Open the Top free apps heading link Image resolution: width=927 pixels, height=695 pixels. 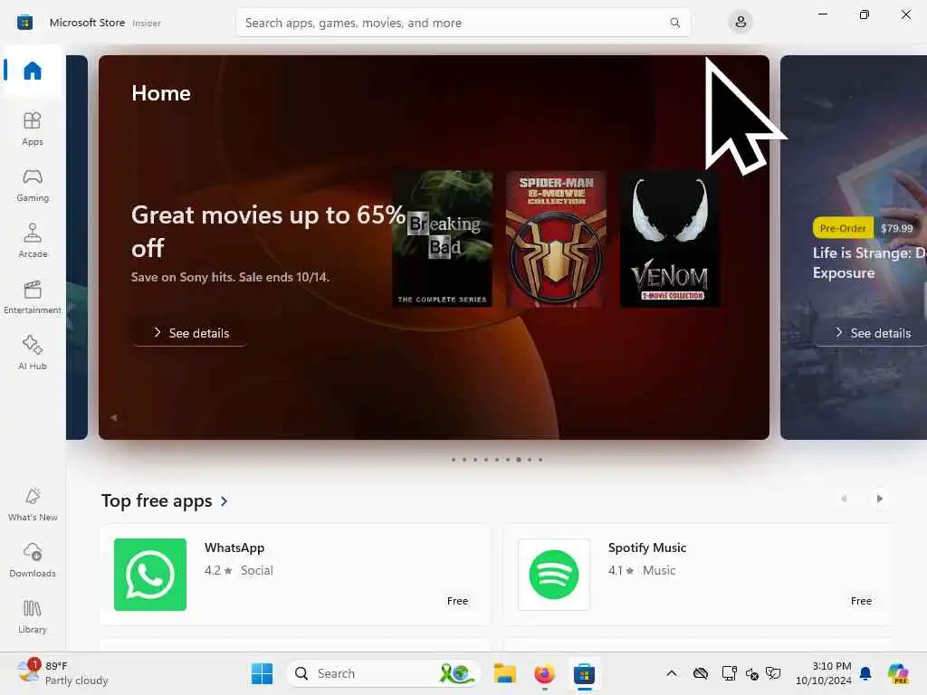[157, 500]
